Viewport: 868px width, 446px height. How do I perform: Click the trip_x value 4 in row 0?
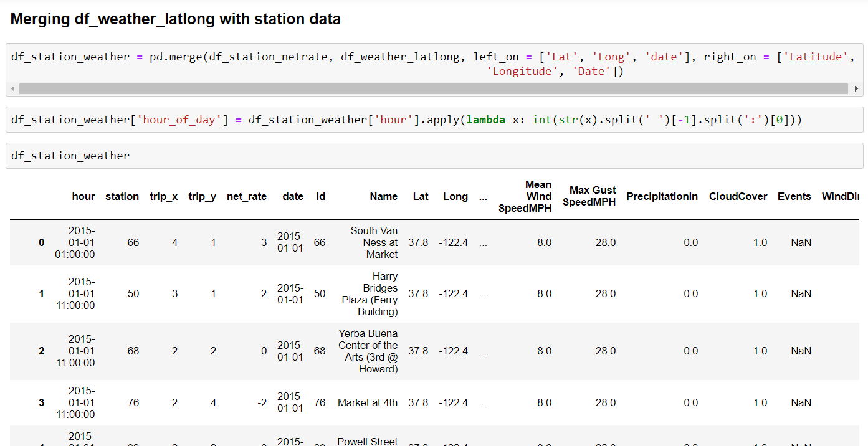coord(174,243)
